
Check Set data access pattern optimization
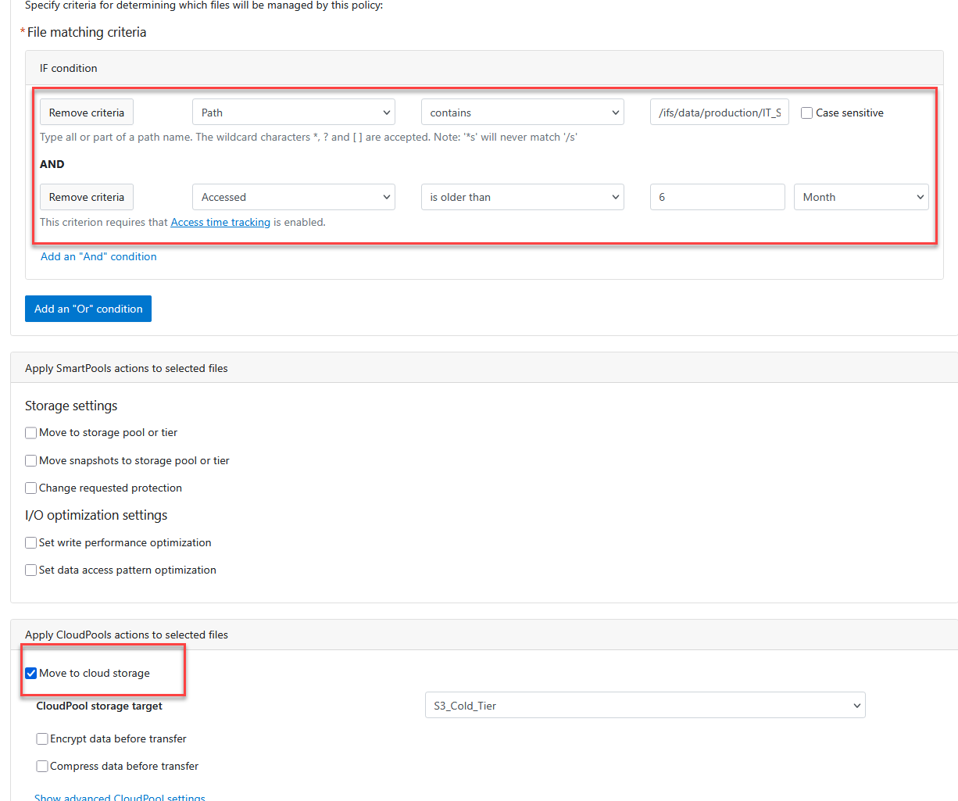coord(31,570)
